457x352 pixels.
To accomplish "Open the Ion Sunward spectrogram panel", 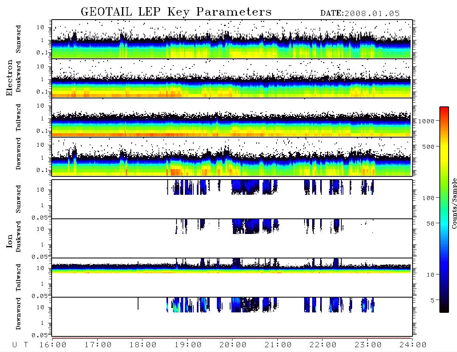I will click(232, 199).
